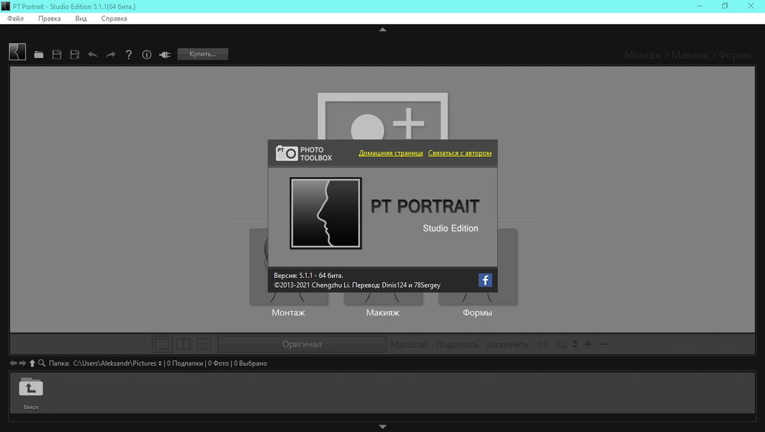Open the Вид menu
This screenshot has height=432, width=765.
coord(81,18)
